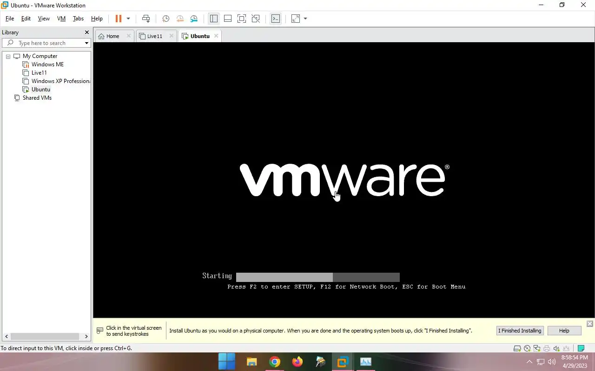Click the USB controller status icon

click(x=566, y=348)
